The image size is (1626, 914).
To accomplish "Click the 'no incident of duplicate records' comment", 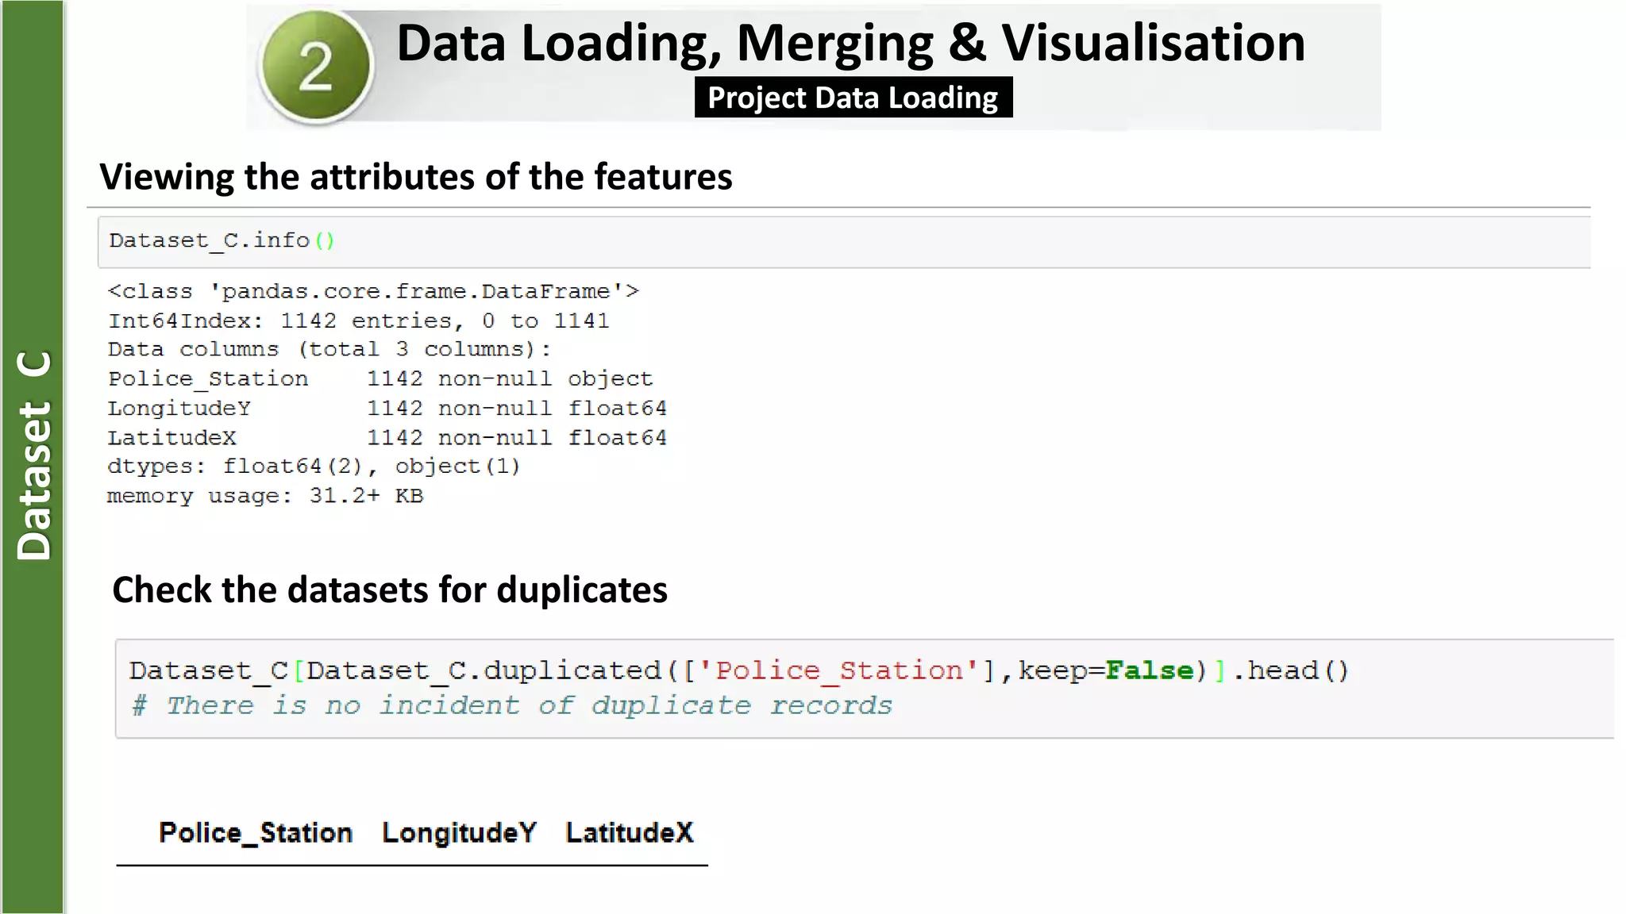I will 512,705.
